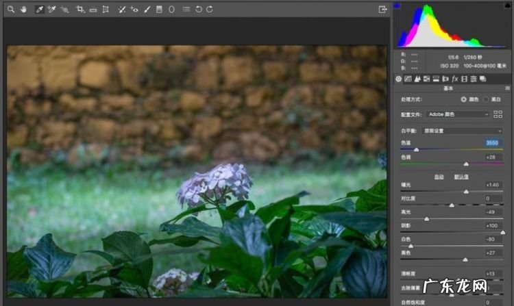The width and height of the screenshot is (514, 306).
Task: Click the temperature value field 3550
Action: 493,142
